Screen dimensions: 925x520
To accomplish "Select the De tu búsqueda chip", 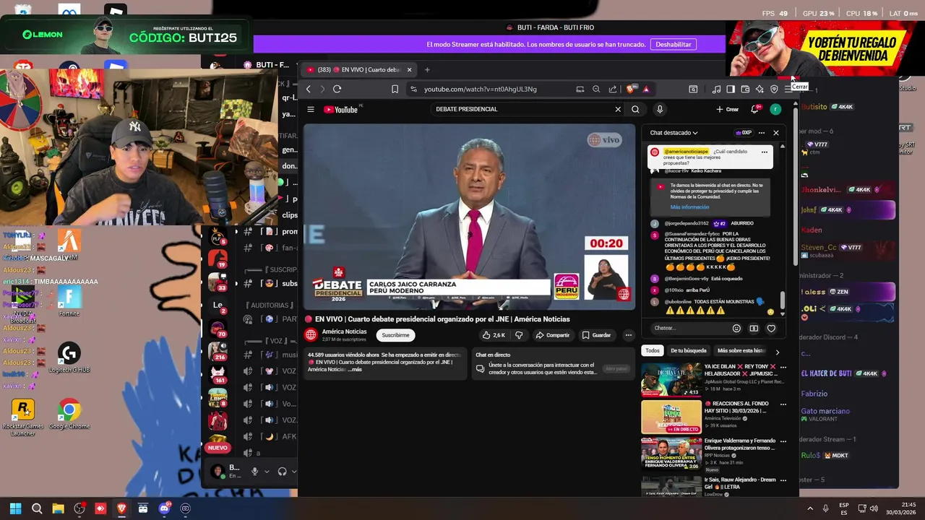I will [x=688, y=351].
